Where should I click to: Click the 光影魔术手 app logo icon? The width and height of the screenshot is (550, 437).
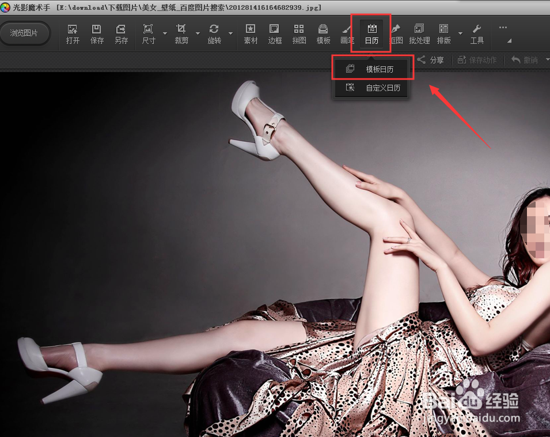5,7
